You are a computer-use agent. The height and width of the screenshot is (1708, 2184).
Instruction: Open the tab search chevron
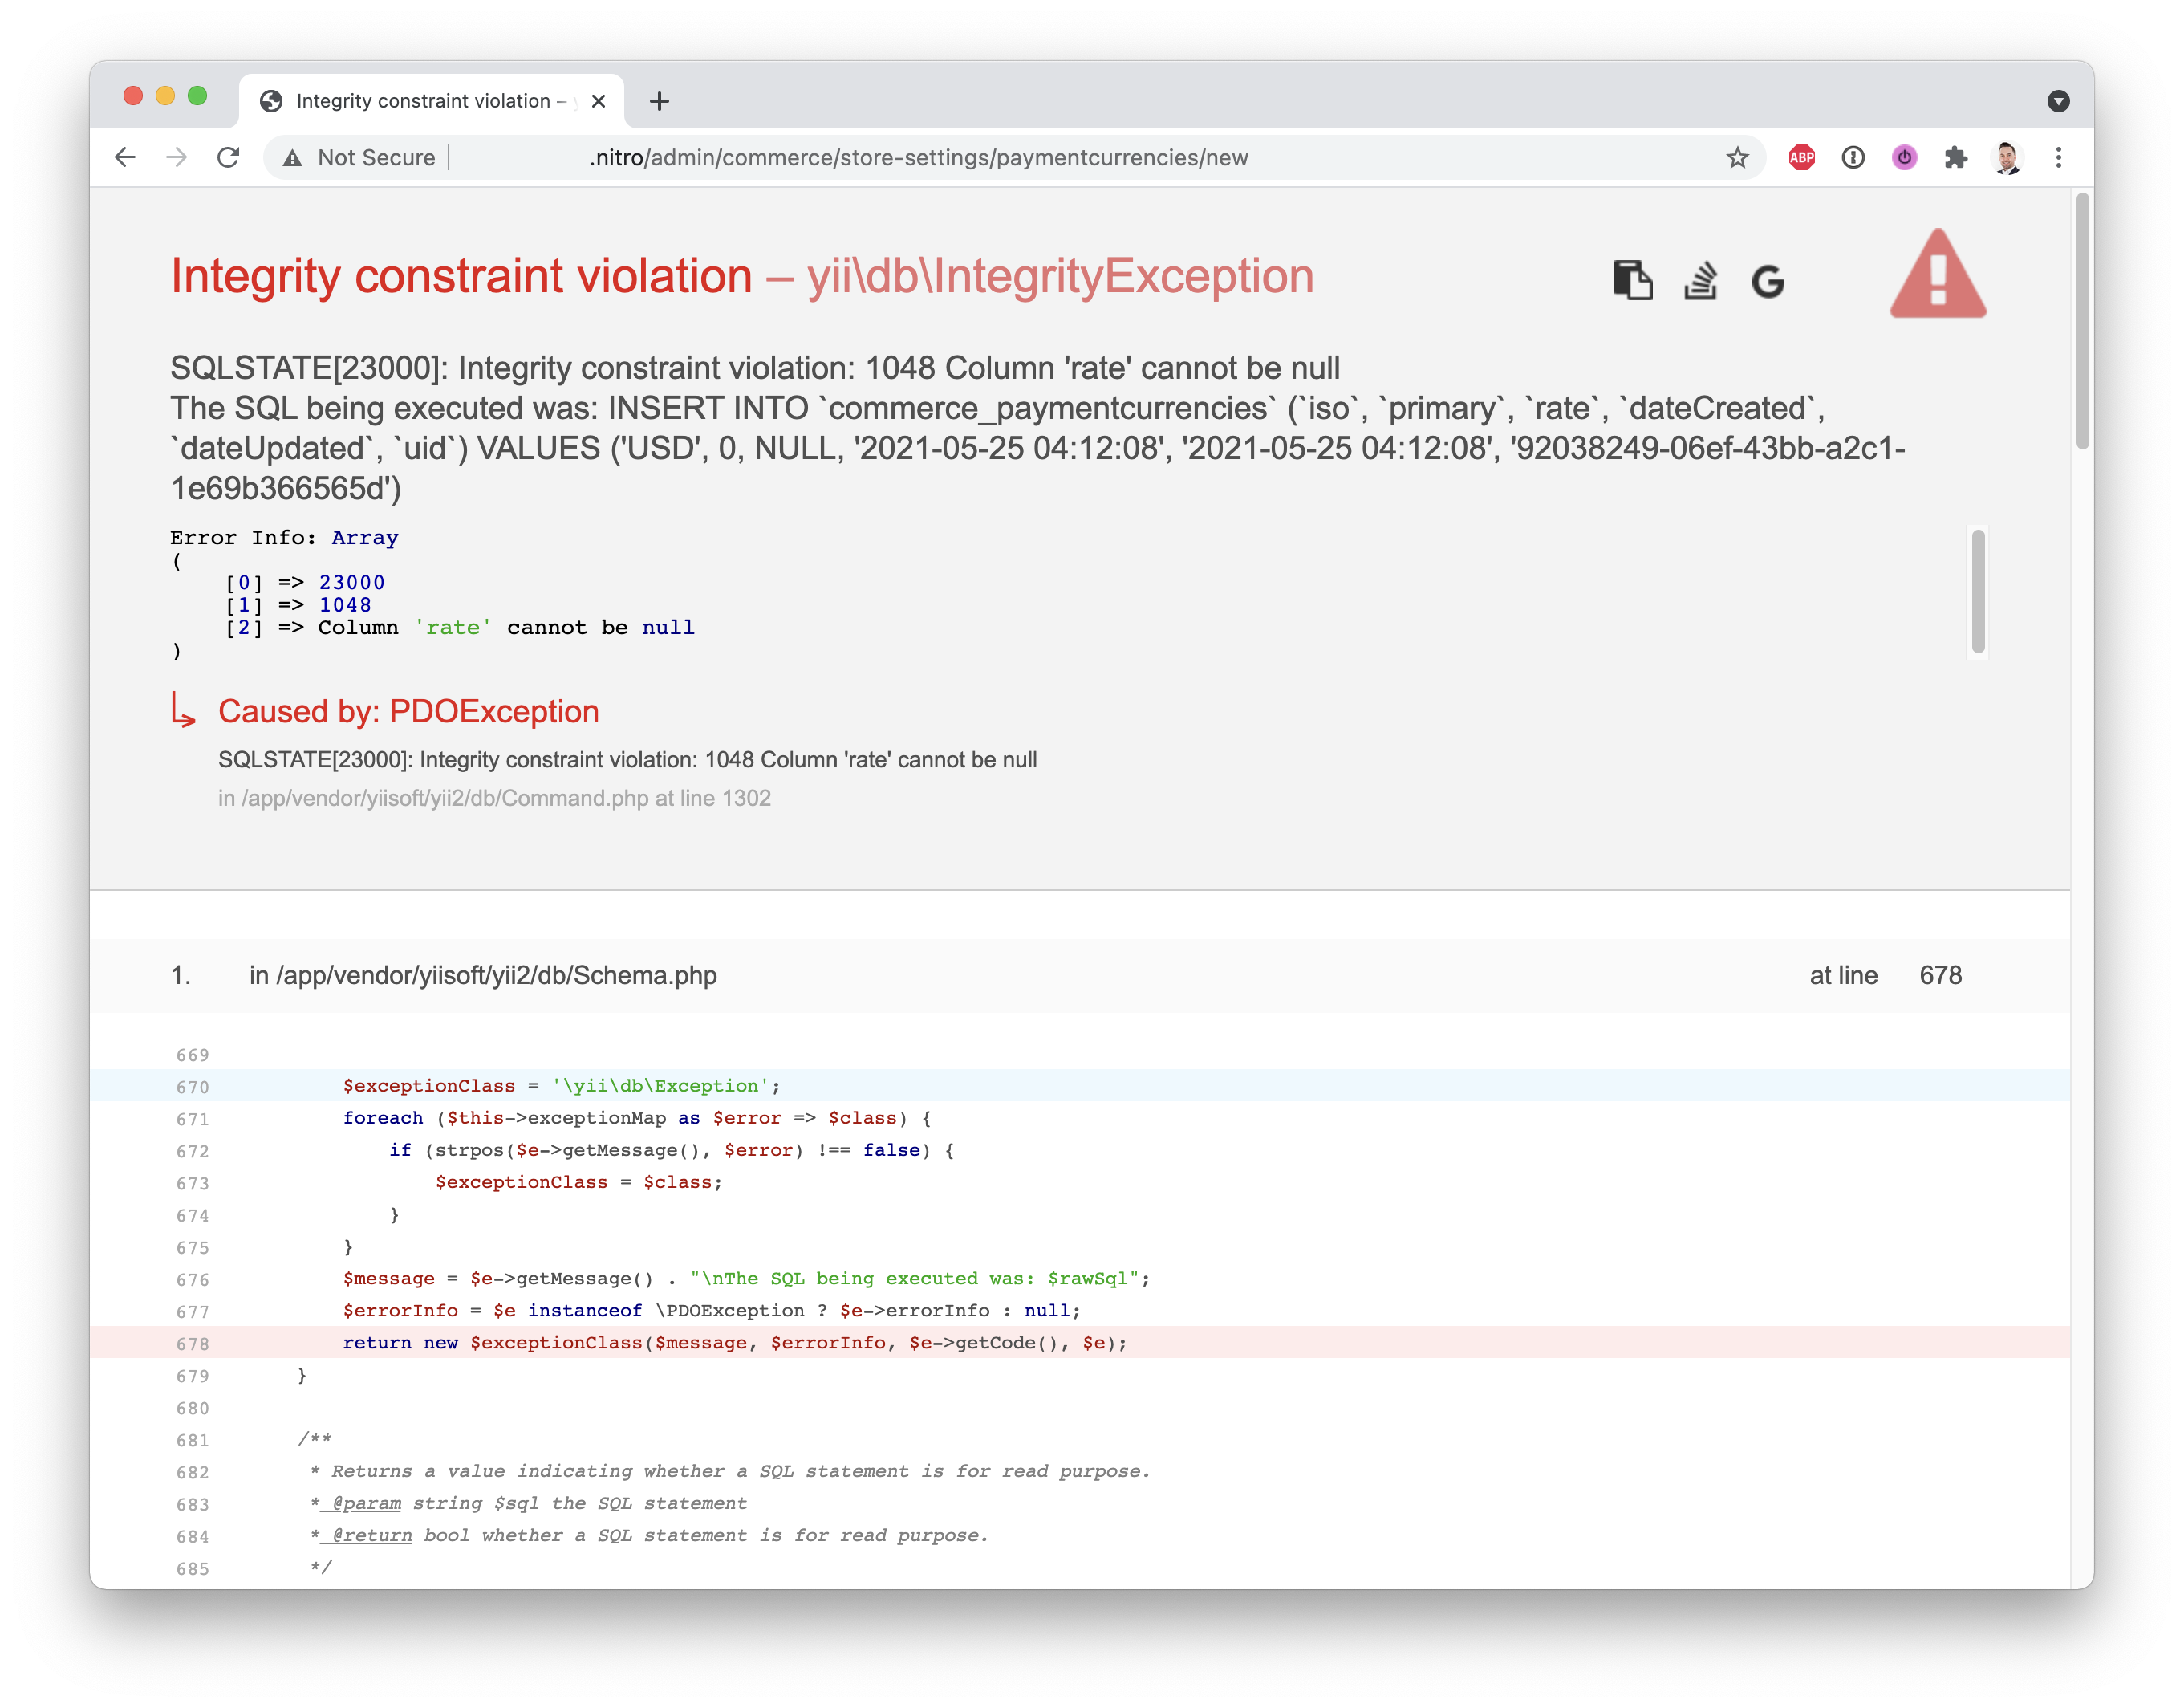pos(2059,100)
